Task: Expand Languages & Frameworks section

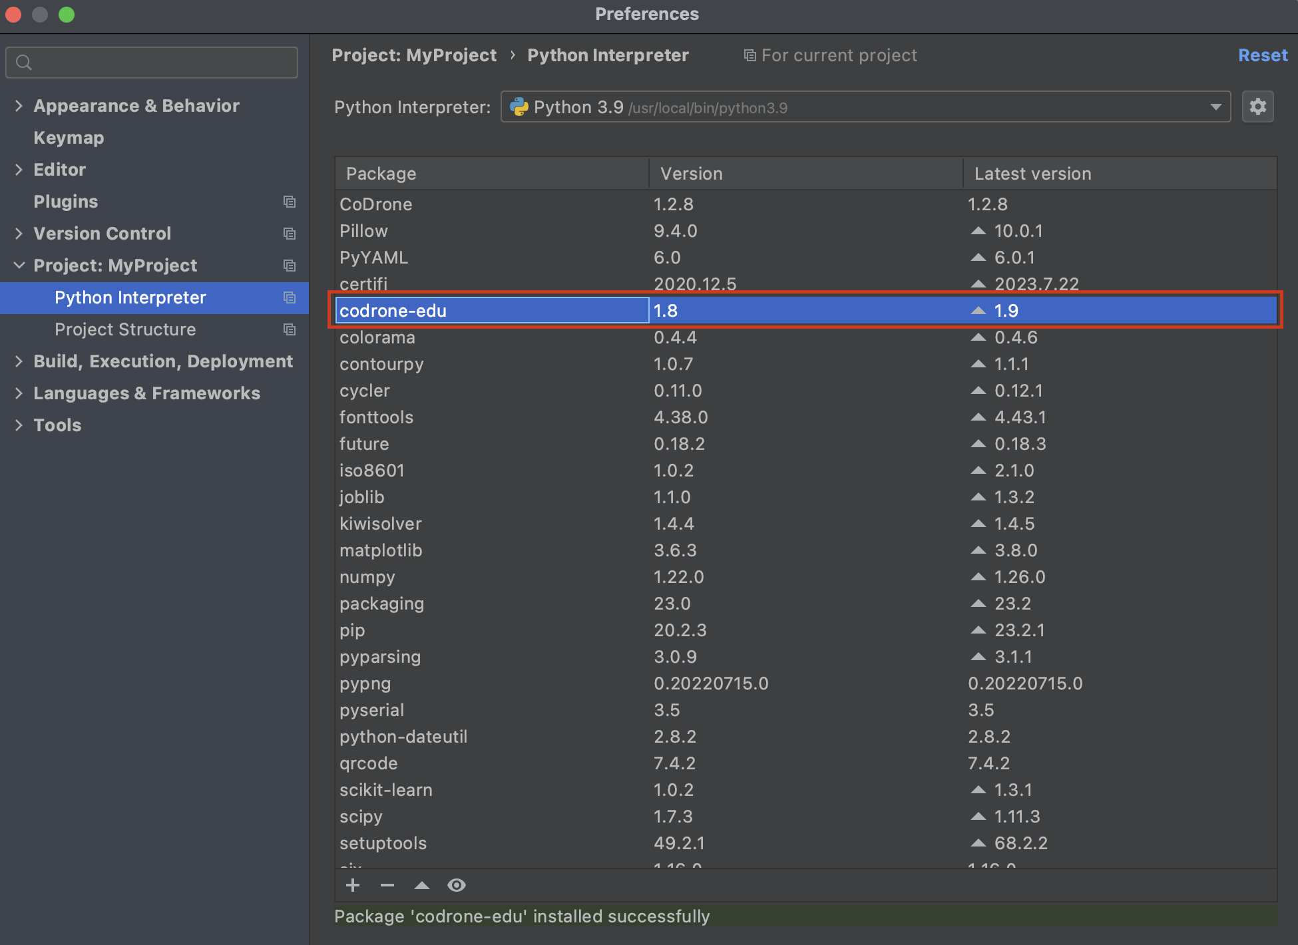Action: (19, 393)
